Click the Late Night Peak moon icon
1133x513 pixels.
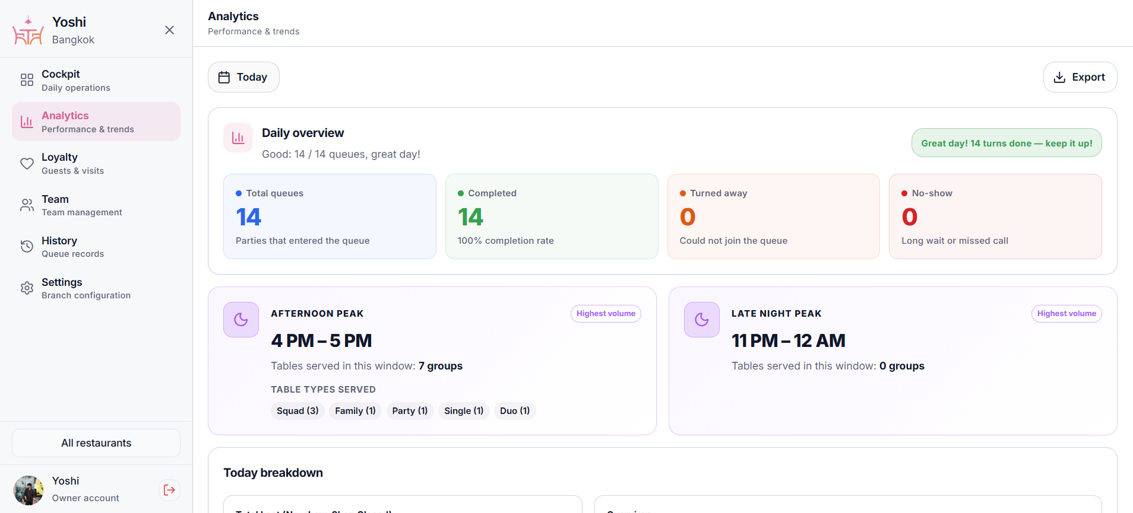point(702,320)
